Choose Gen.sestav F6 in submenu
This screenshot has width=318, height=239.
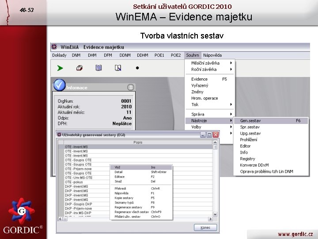[x=271, y=120]
